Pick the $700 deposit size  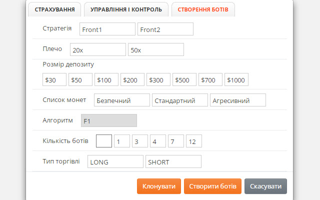click(x=210, y=79)
